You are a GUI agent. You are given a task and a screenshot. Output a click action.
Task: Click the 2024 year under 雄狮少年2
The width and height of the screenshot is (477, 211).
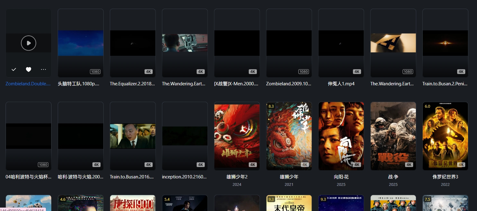point(237,185)
